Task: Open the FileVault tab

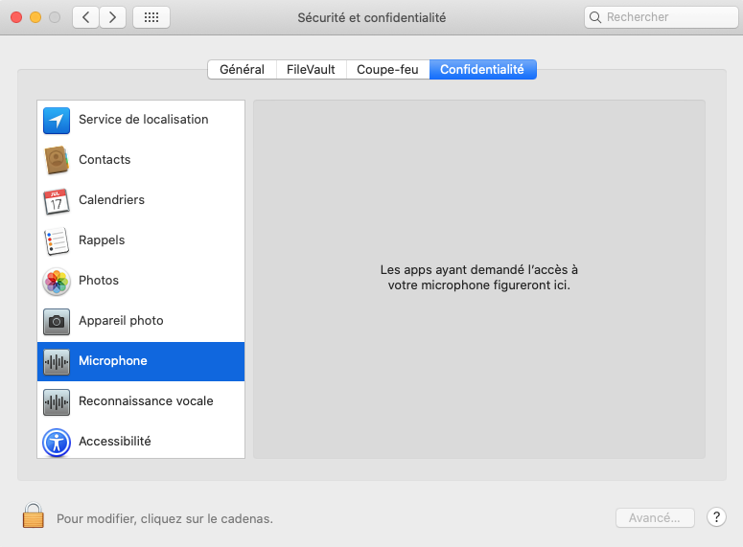Action: [x=311, y=70]
